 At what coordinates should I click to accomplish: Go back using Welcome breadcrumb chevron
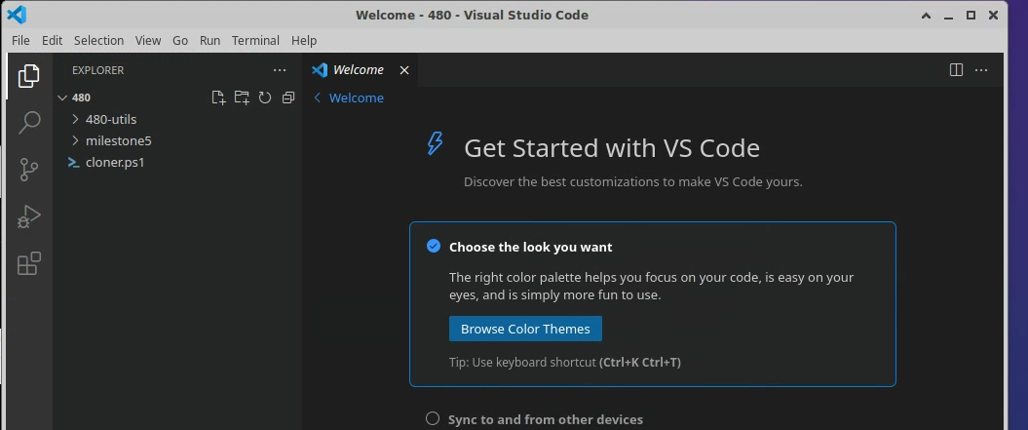318,98
